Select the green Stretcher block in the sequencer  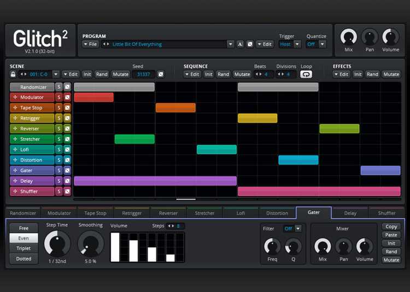tap(134, 139)
